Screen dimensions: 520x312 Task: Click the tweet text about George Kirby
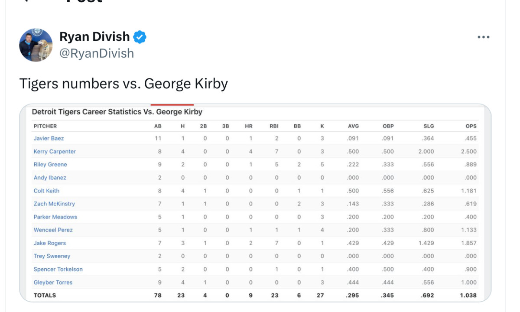tap(123, 83)
